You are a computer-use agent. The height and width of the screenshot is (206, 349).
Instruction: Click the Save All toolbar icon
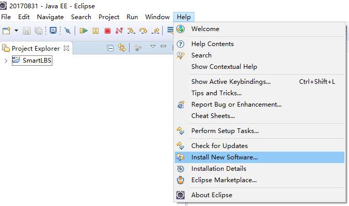38,31
